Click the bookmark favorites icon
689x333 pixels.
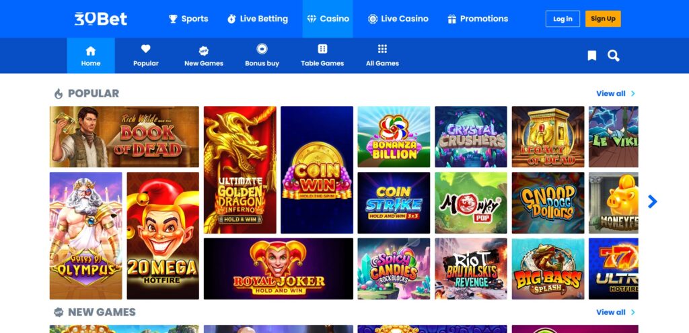point(592,56)
